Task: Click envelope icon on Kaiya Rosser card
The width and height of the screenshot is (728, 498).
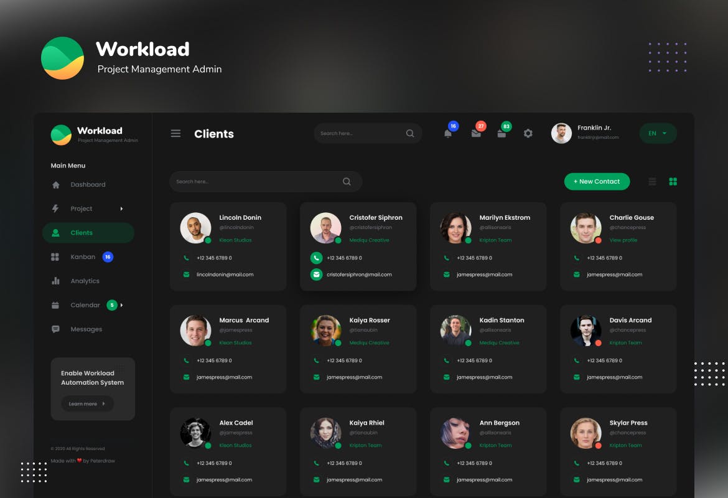Action: (316, 377)
